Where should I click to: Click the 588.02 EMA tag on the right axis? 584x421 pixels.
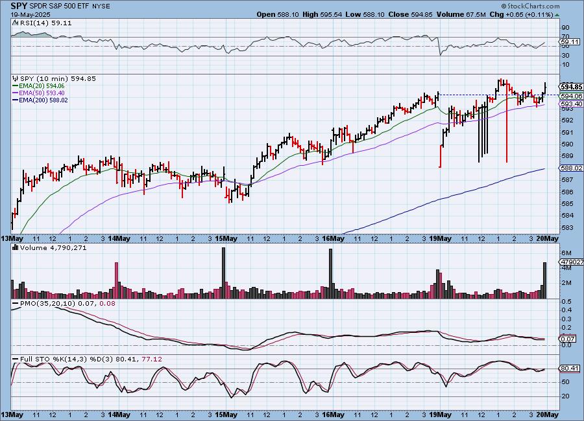(572, 168)
